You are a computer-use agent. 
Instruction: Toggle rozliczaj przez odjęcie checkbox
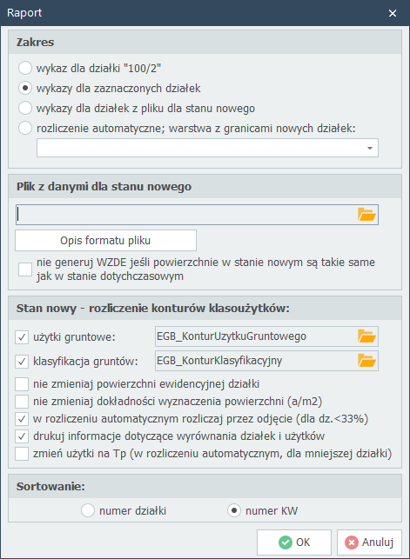(22, 418)
